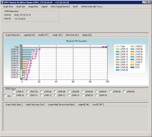Screen dimensions: 152x137
Task: Click Usage Rate[ Service Rate Base ] option
Action: point(61,104)
